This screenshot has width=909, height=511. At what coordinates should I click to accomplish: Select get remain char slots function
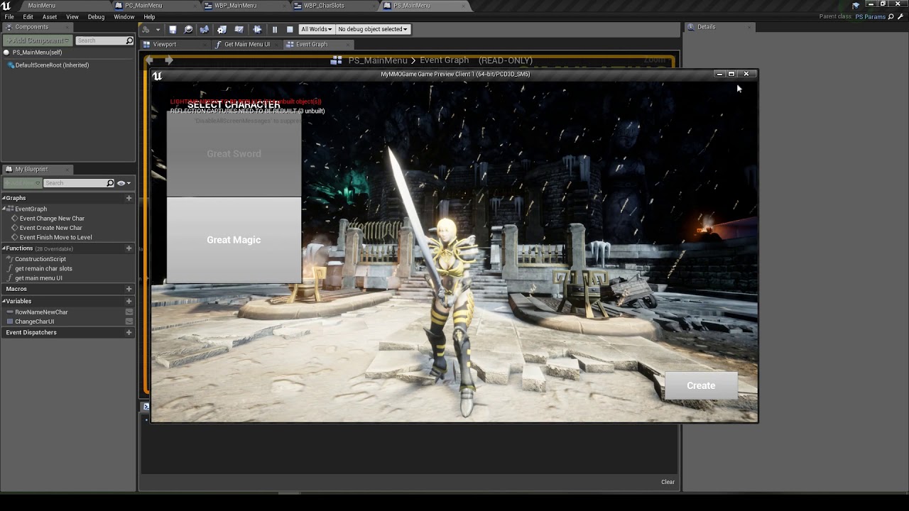(x=43, y=268)
